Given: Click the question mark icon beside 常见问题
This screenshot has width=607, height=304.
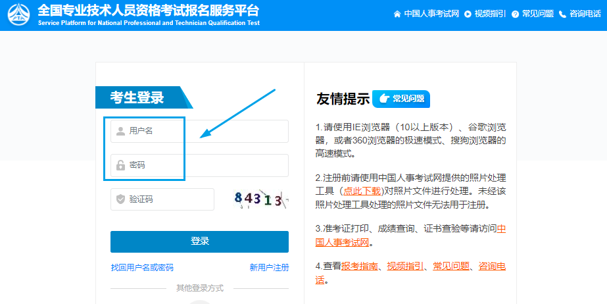Looking at the screenshot, I should 515,14.
